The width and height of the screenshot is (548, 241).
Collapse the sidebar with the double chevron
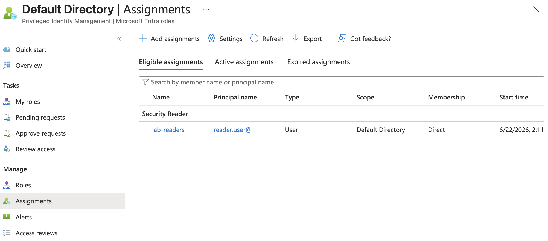point(119,39)
